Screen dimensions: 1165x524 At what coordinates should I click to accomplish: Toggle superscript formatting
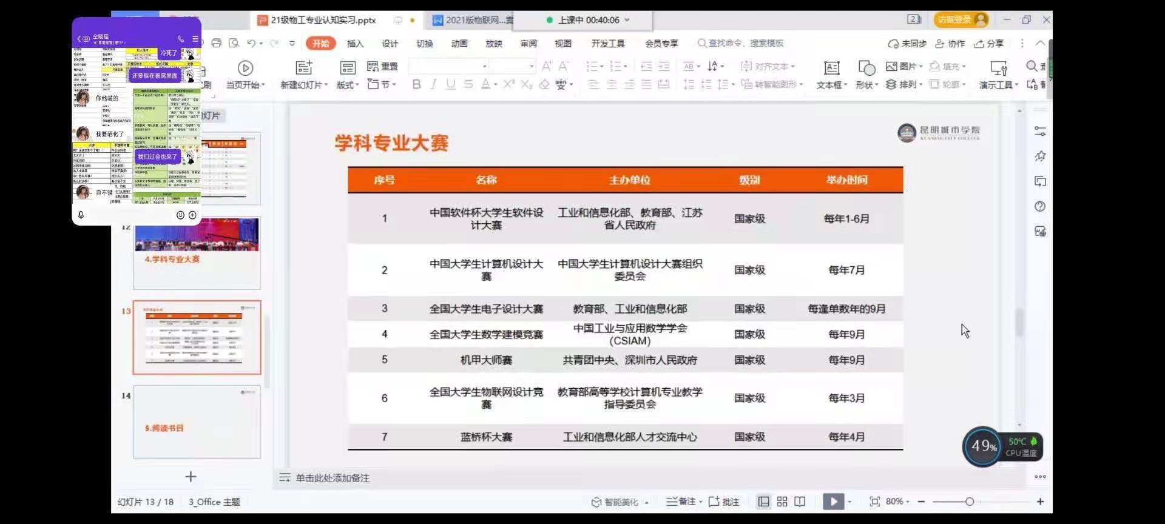pyautogui.click(x=509, y=84)
